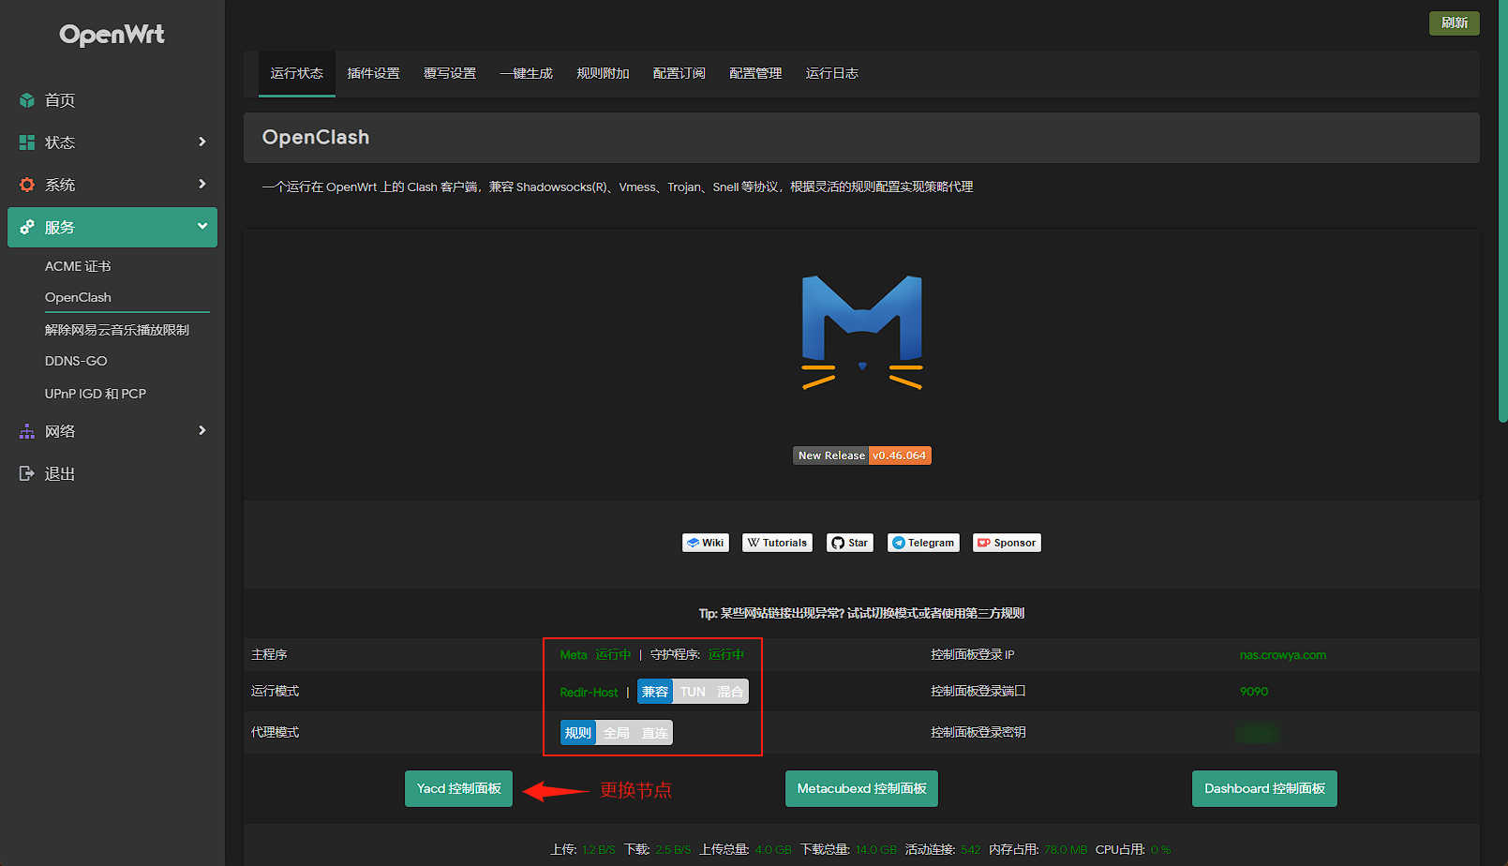Open the Yacd 控制面板
The height and width of the screenshot is (866, 1508).
[x=458, y=788]
